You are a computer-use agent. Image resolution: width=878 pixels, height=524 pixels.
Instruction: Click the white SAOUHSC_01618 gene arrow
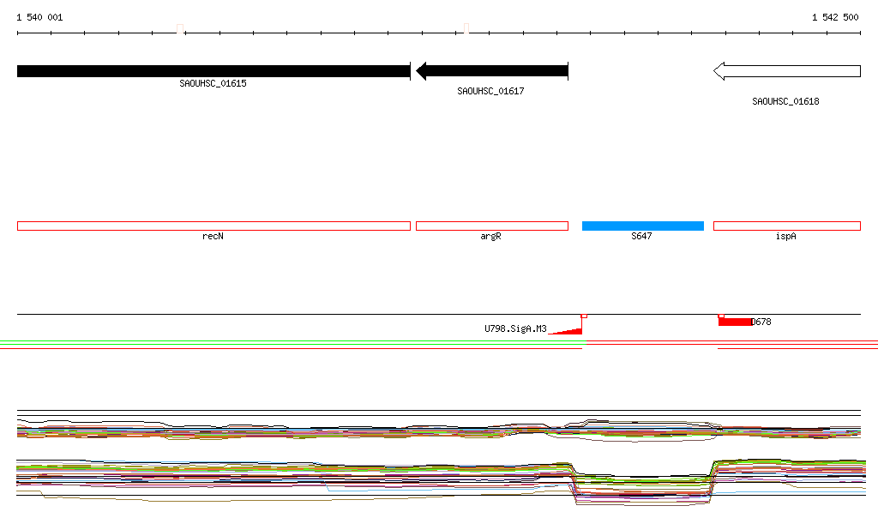point(786,71)
